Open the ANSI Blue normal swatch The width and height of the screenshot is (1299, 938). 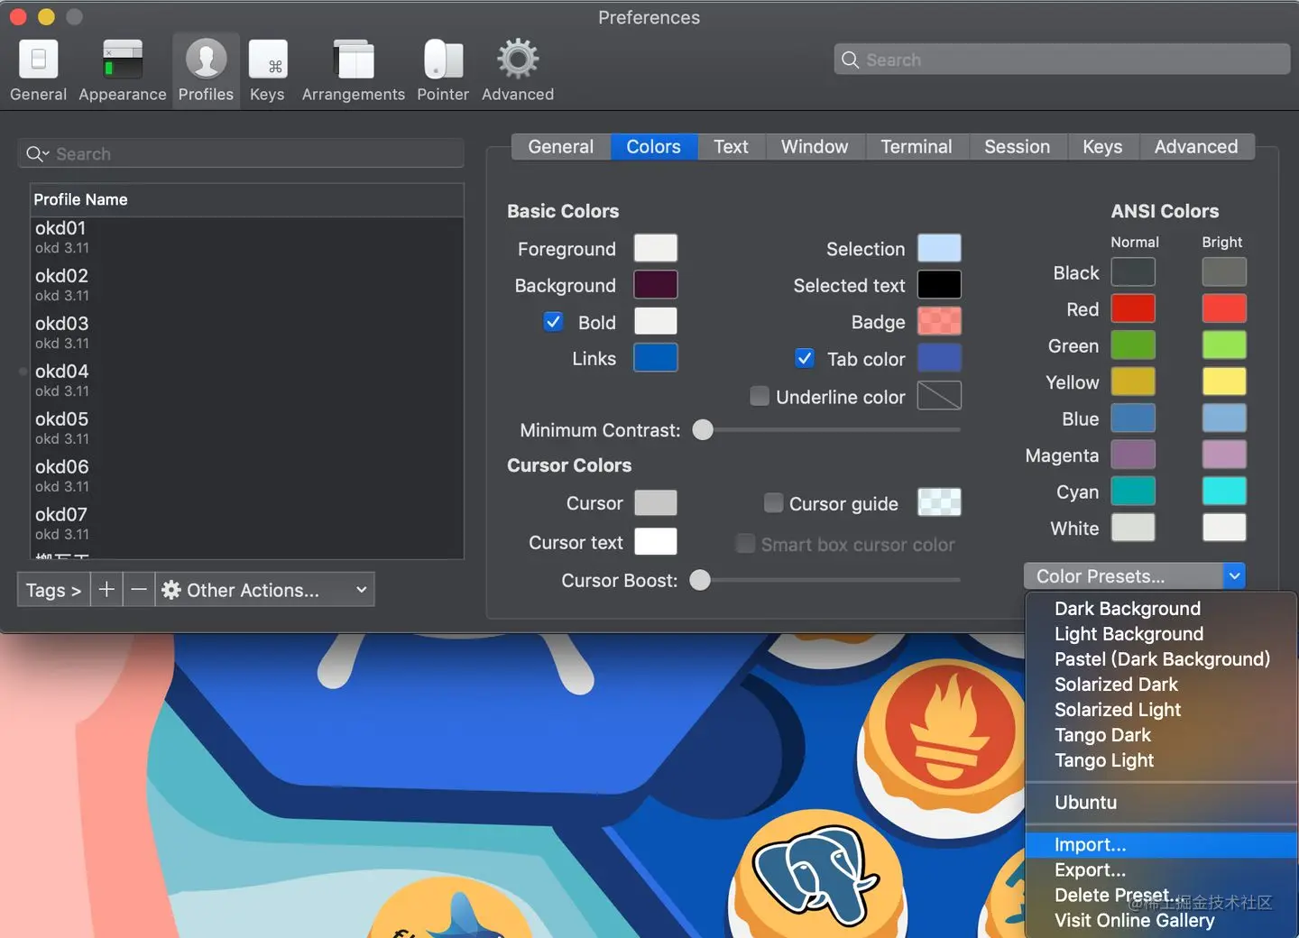pyautogui.click(x=1133, y=418)
